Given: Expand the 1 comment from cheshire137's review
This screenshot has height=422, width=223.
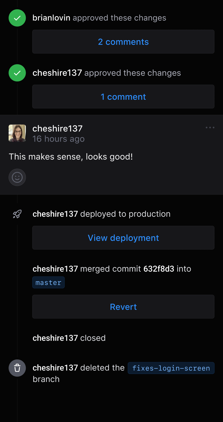Looking at the screenshot, I should pyautogui.click(x=123, y=97).
